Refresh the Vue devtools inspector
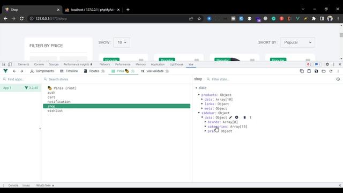 click(x=331, y=71)
